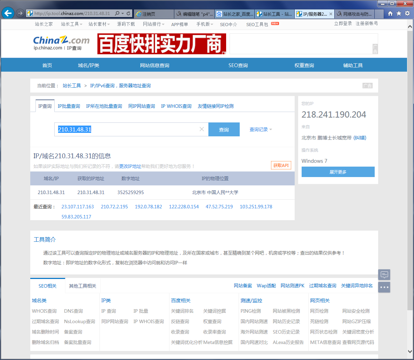Image resolution: width=414 pixels, height=360 pixels.
Task: Click the SEO工具包 top link
Action: 257,24
